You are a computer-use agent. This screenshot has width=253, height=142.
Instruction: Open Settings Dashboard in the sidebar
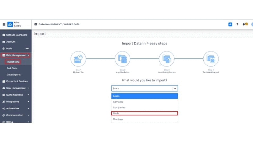[16, 35]
